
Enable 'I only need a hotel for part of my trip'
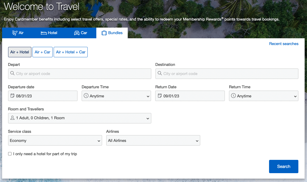(x=10, y=154)
